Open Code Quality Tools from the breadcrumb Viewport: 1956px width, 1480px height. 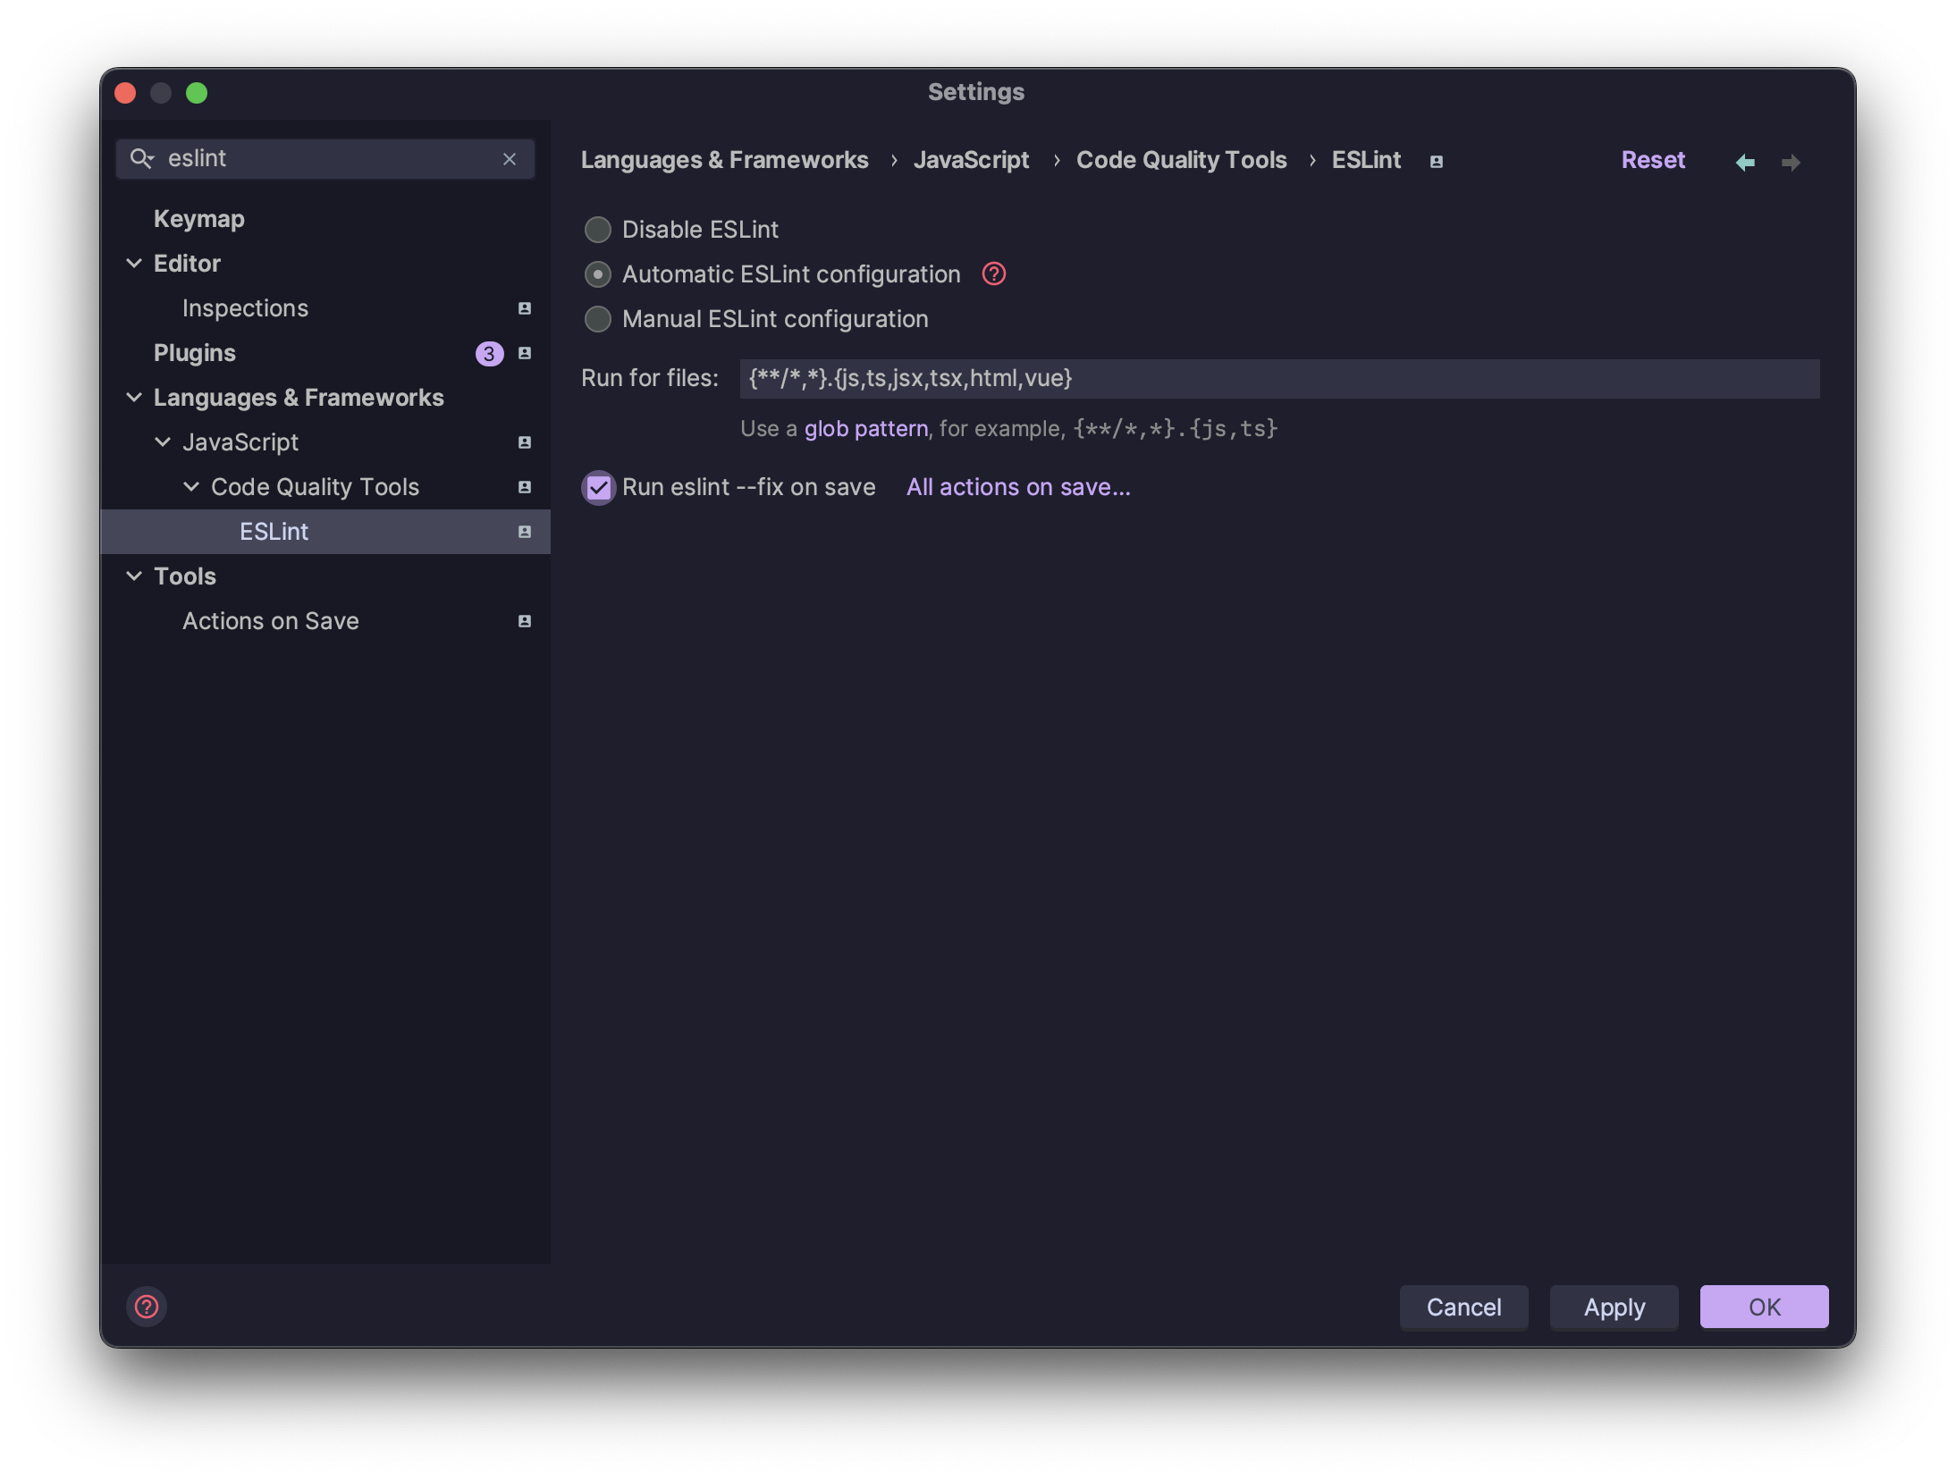pyautogui.click(x=1181, y=160)
